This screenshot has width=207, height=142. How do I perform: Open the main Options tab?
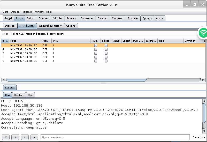(x=147, y=18)
